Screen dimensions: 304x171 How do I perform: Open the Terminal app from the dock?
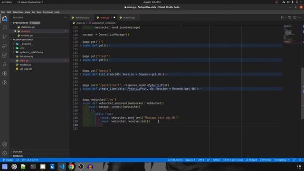(x=33, y=167)
